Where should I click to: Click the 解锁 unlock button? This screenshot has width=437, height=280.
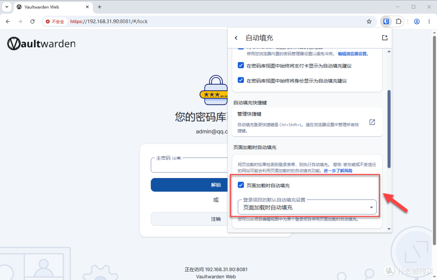[189, 185]
